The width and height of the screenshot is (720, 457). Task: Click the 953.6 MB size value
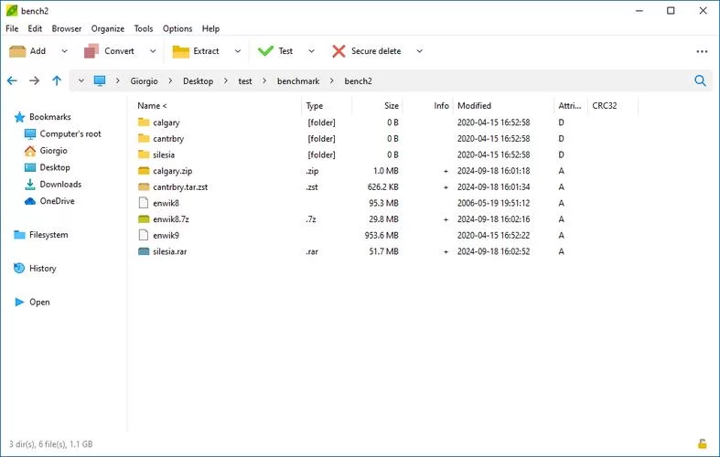click(x=381, y=236)
